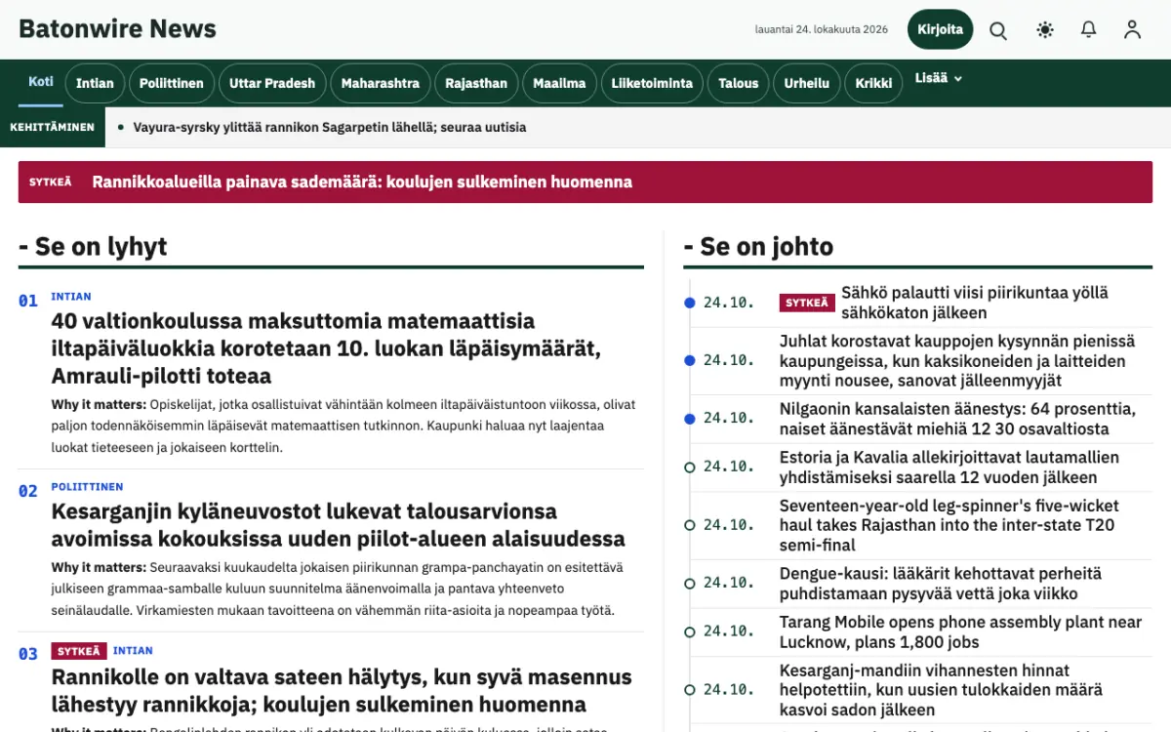Open the Rajasthan section
Viewport: 1171px width, 732px height.
(476, 83)
